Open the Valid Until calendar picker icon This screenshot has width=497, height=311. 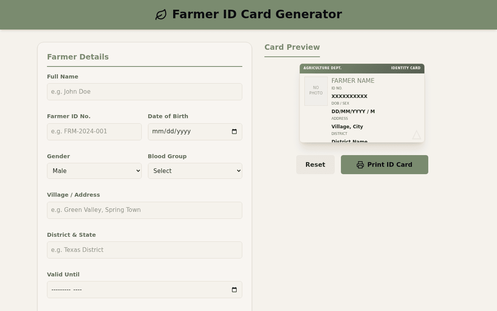click(x=234, y=290)
